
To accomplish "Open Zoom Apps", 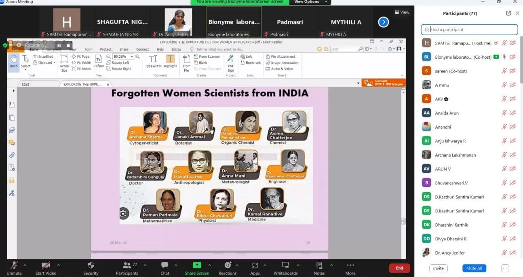I will (255, 268).
